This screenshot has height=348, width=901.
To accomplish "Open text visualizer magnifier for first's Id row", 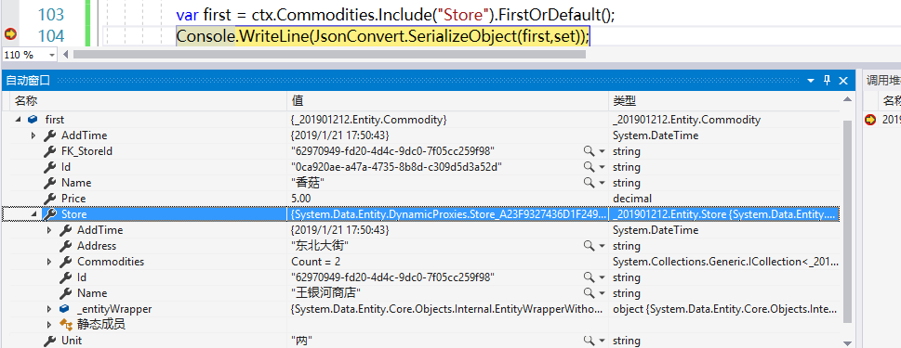I will [589, 167].
